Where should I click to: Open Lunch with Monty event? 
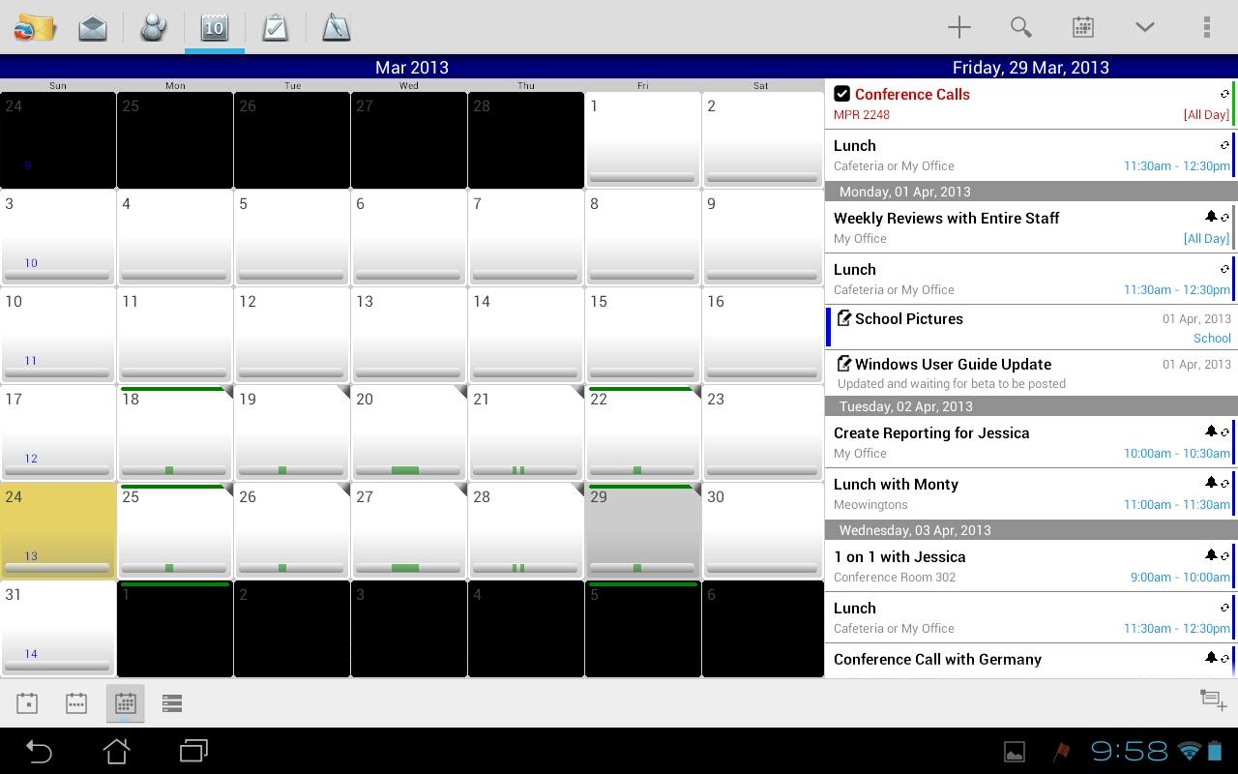pos(1031,493)
